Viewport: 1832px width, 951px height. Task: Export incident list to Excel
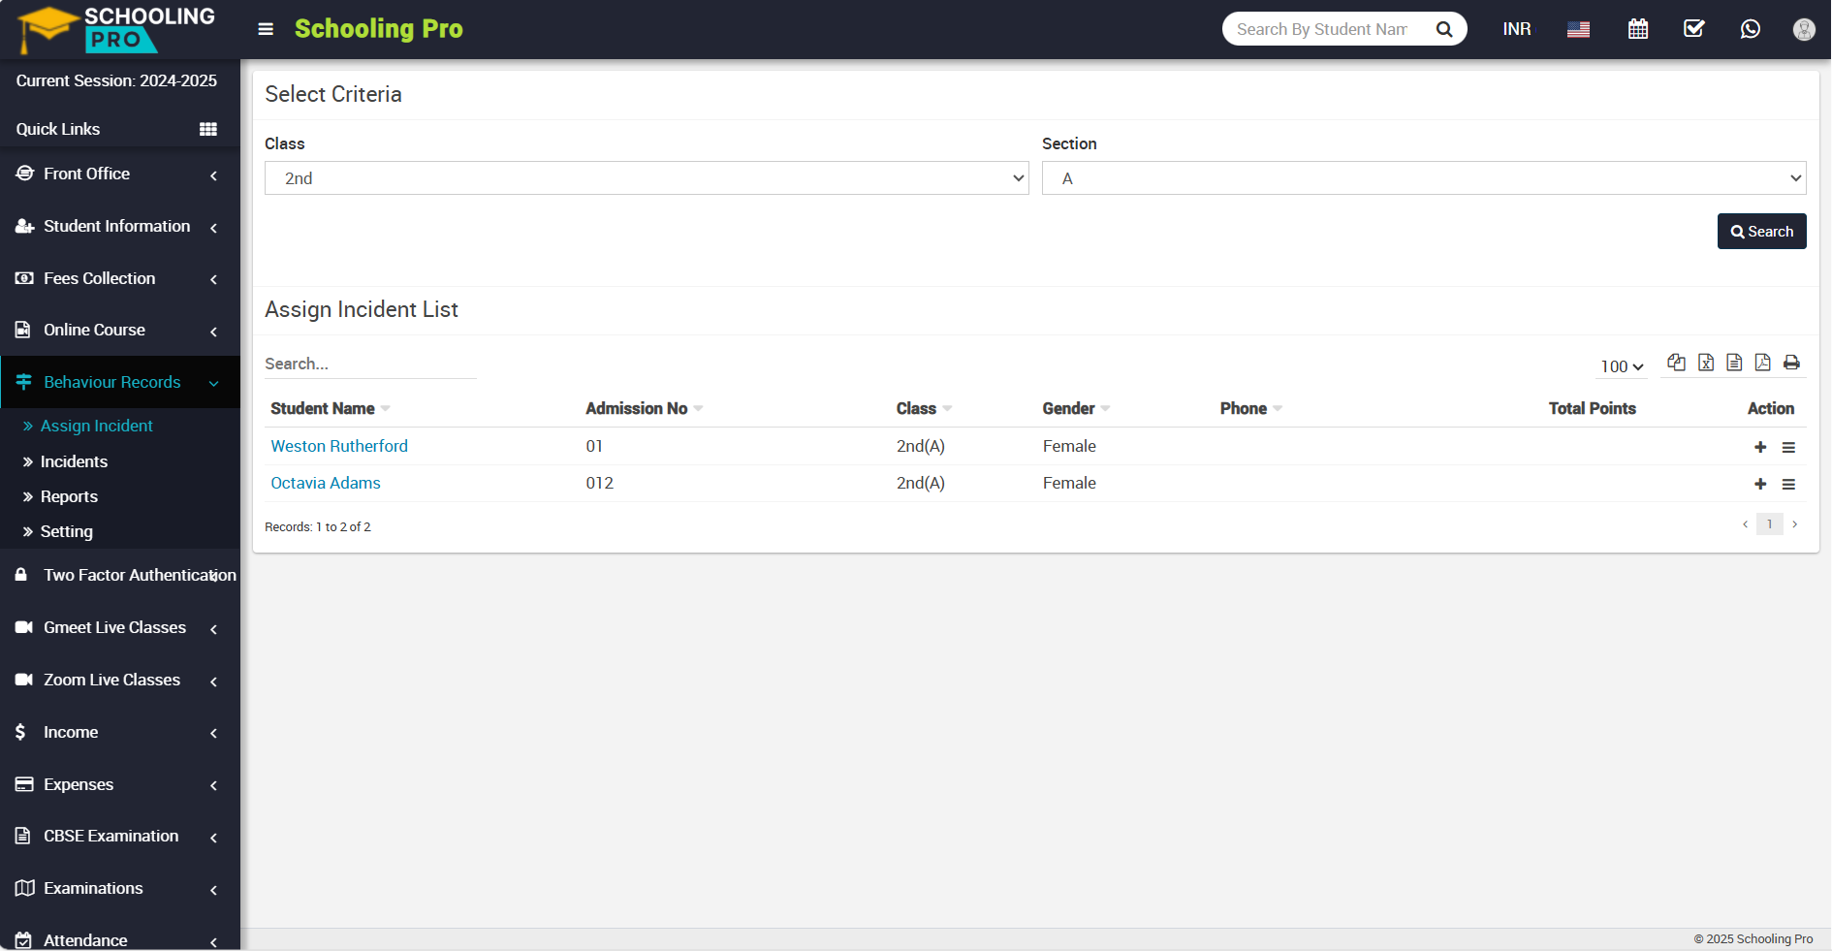(x=1706, y=363)
